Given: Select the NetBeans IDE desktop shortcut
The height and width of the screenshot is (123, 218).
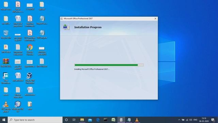Looking at the screenshot, I should tap(18, 107).
